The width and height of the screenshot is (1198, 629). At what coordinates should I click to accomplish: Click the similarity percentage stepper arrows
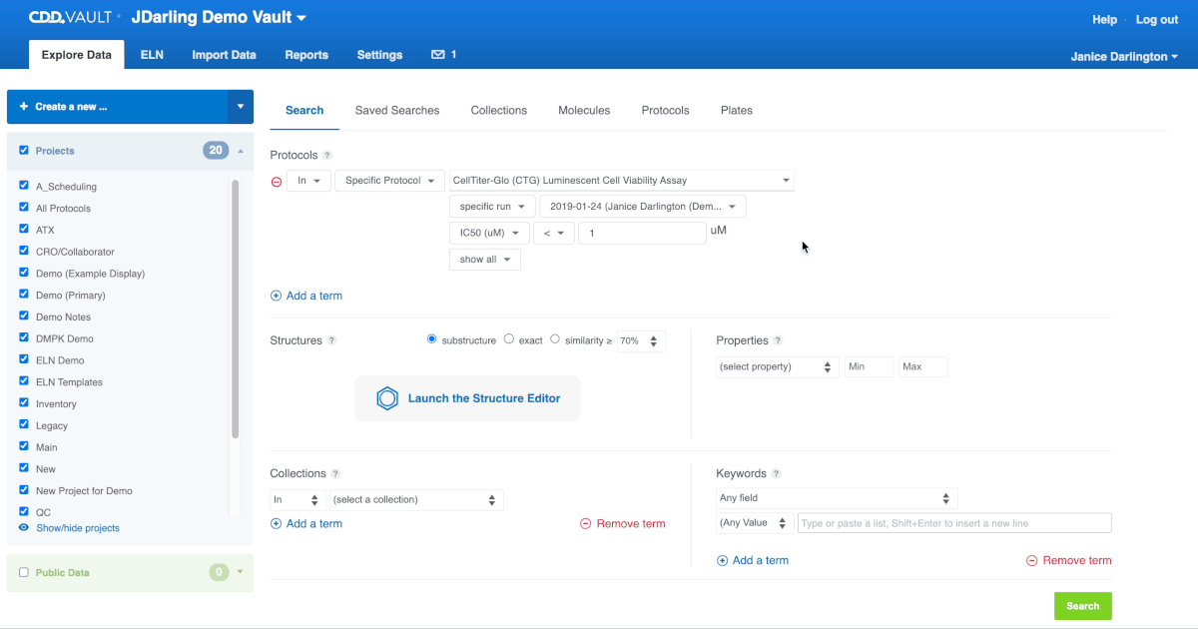coord(653,340)
